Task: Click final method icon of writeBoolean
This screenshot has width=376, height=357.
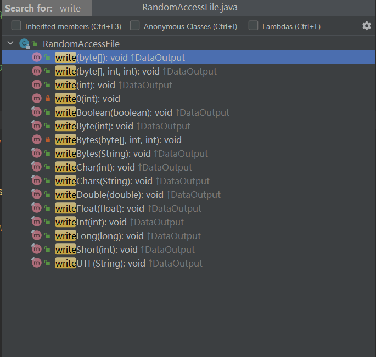Action: click(x=36, y=112)
